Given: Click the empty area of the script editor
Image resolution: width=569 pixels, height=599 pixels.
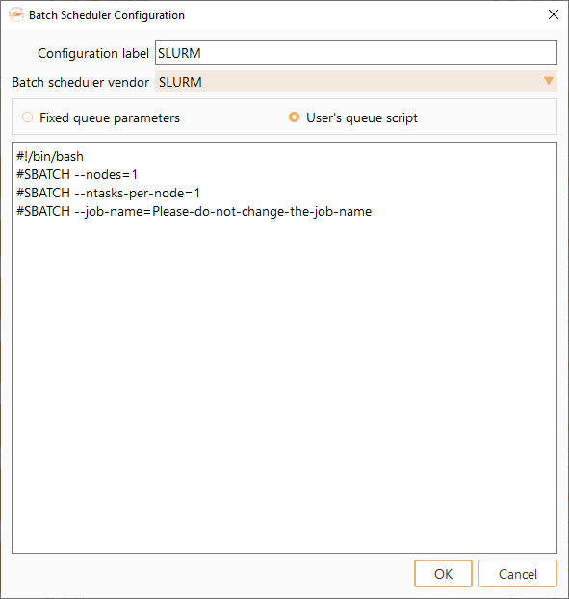Looking at the screenshot, I should pyautogui.click(x=285, y=382).
